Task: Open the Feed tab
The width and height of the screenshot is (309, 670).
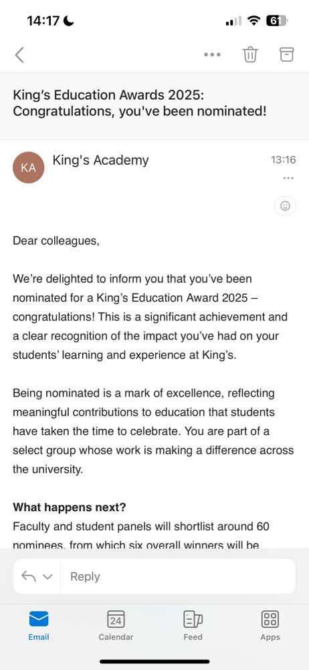Action: 193,626
